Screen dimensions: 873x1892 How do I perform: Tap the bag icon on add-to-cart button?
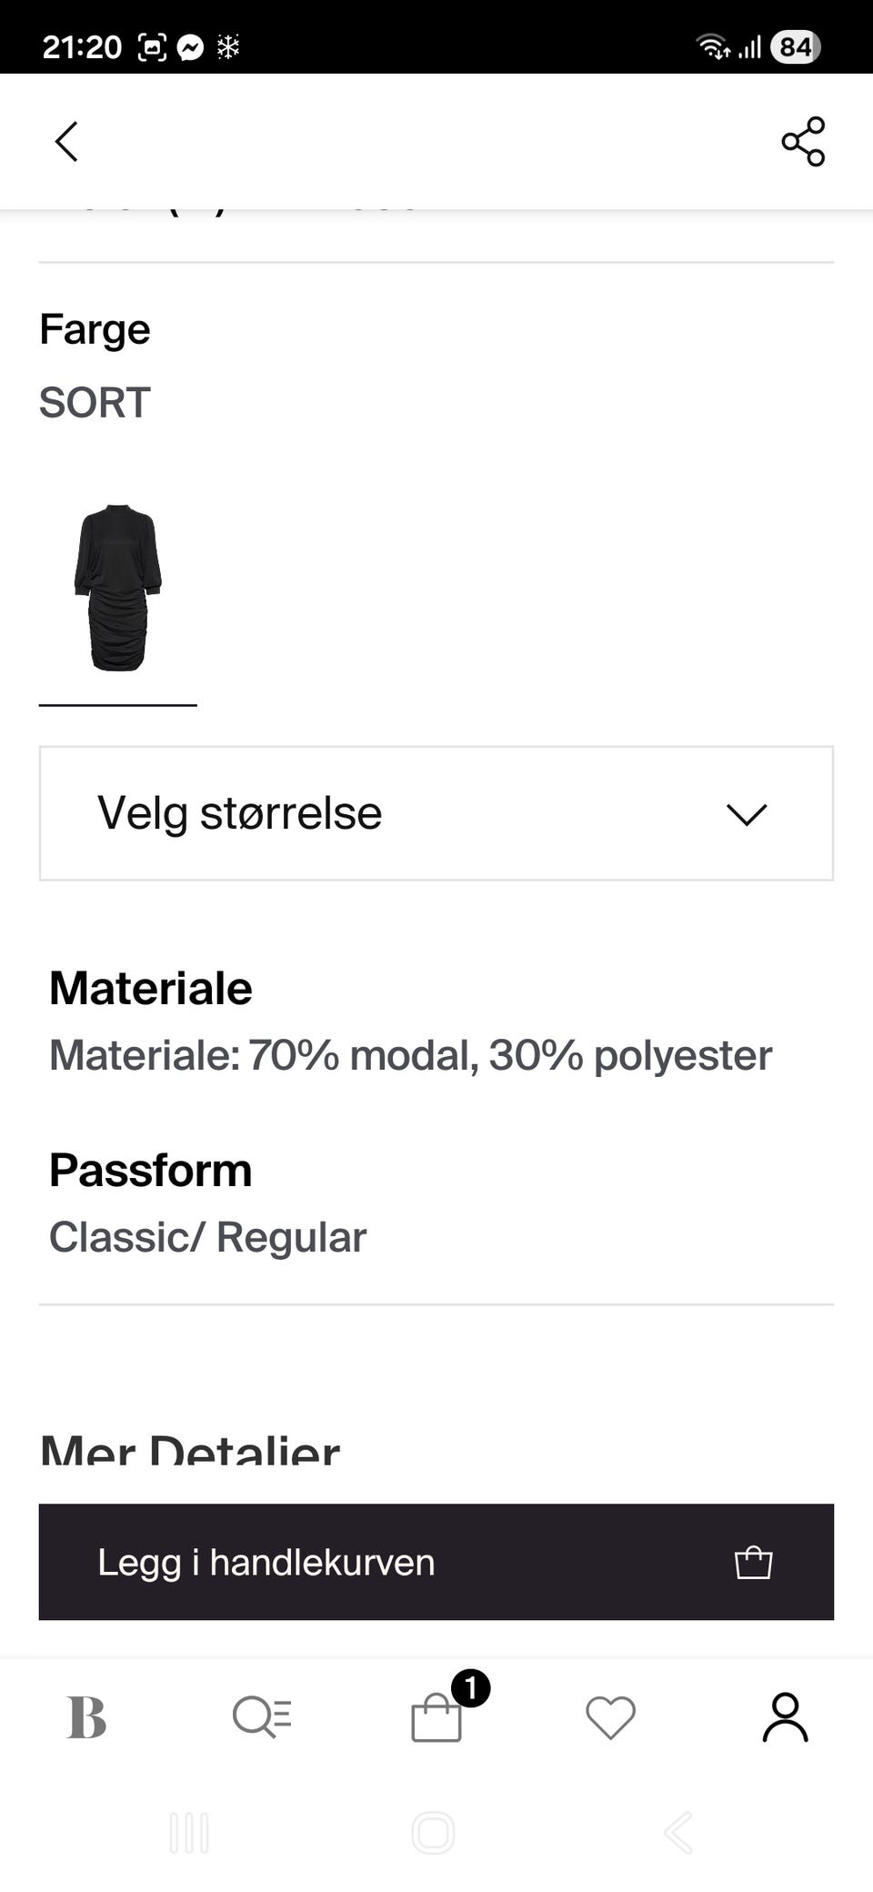[x=753, y=1562]
